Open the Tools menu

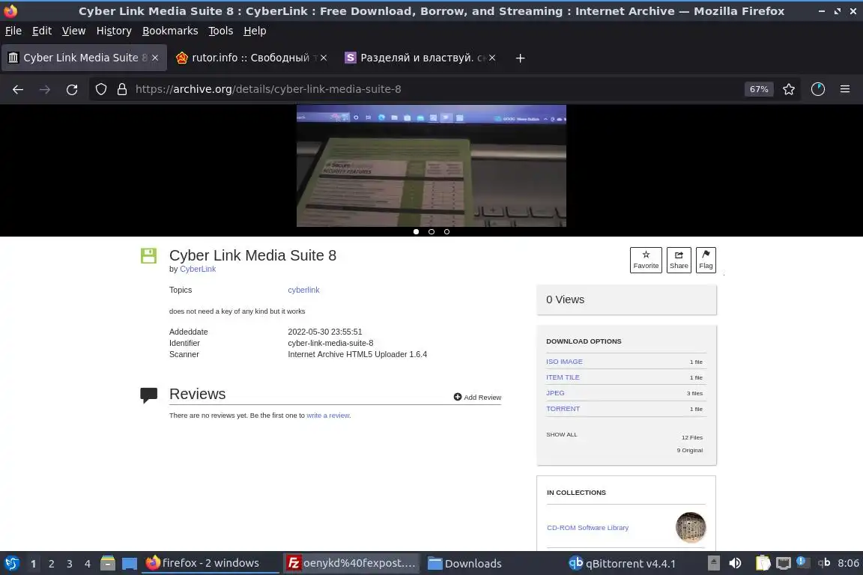click(x=221, y=31)
